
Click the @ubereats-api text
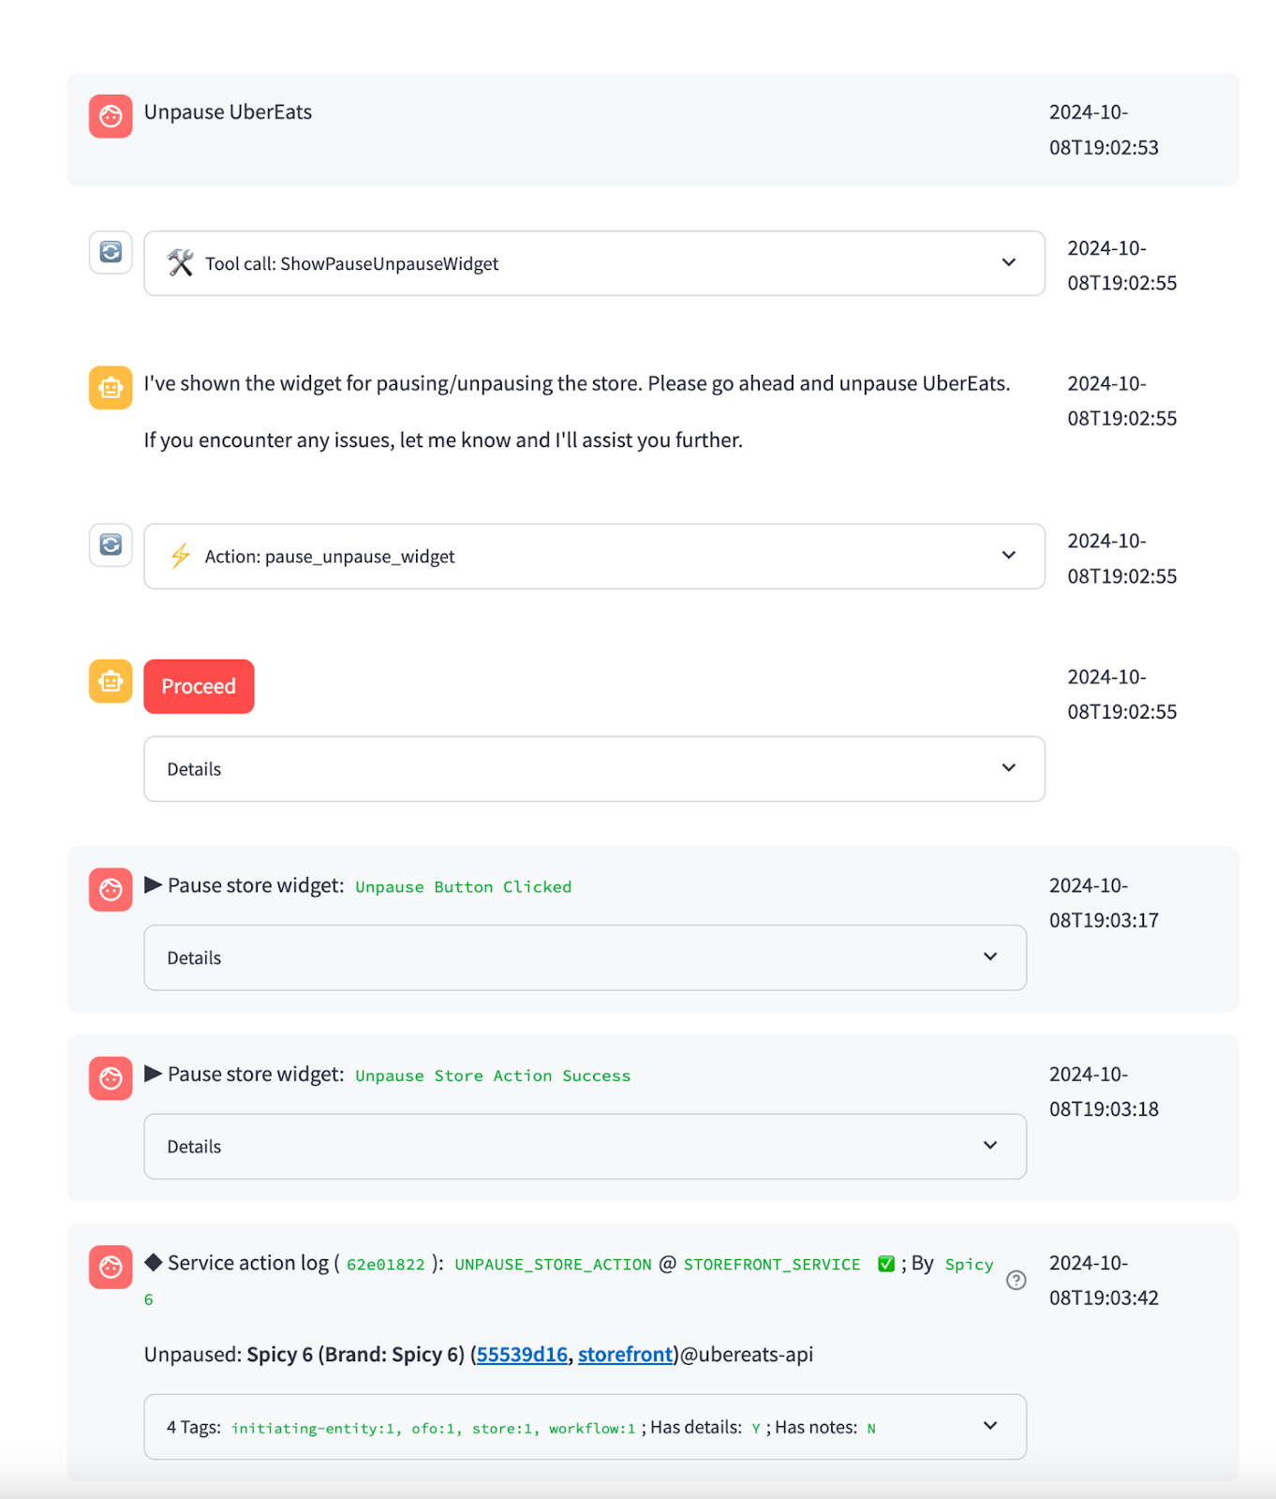[747, 1355]
